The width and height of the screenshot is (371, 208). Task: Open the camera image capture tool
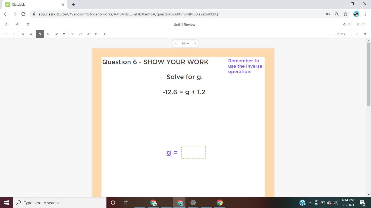96,34
